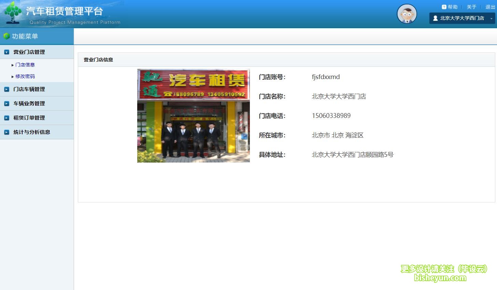Open the 修改密码 submenu entry

pos(25,76)
